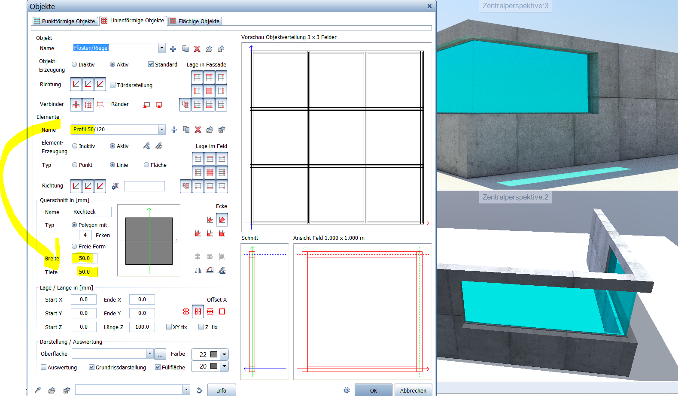The width and height of the screenshot is (678, 396).
Task: Enable the Türdarstellung checkbox
Action: click(113, 85)
